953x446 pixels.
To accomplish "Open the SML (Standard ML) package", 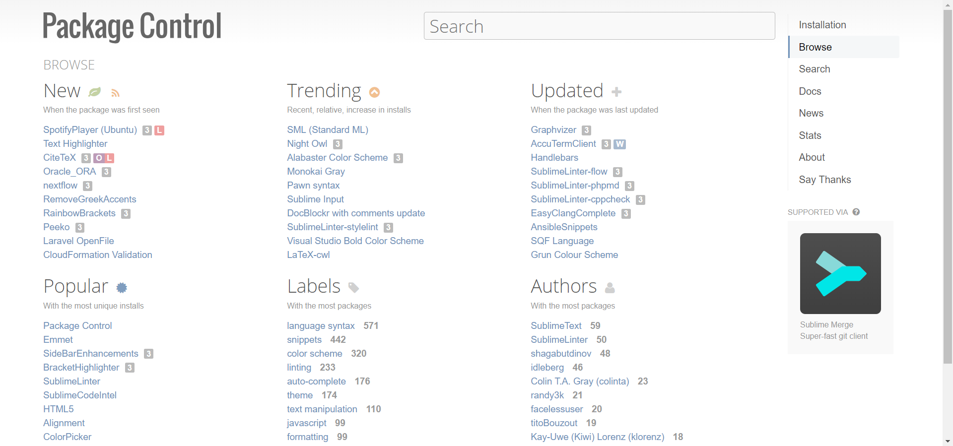I will (x=328, y=130).
